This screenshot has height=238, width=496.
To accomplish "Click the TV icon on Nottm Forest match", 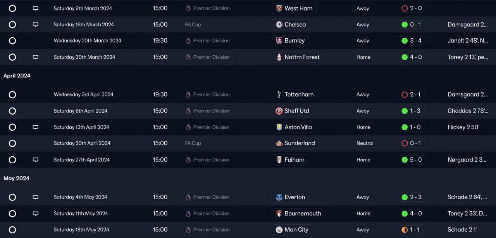I will tap(36, 57).
